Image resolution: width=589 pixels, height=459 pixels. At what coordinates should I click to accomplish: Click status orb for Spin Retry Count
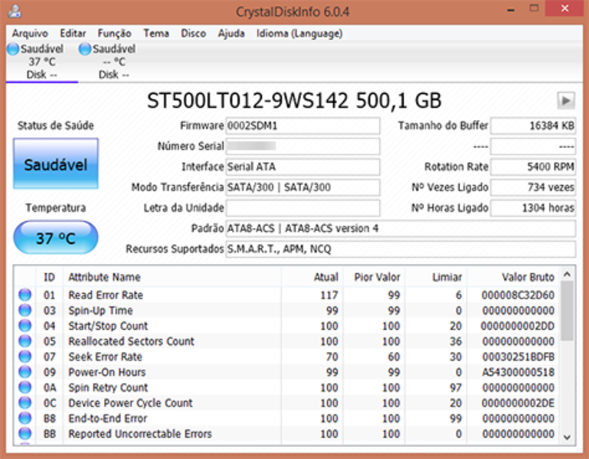coord(25,387)
